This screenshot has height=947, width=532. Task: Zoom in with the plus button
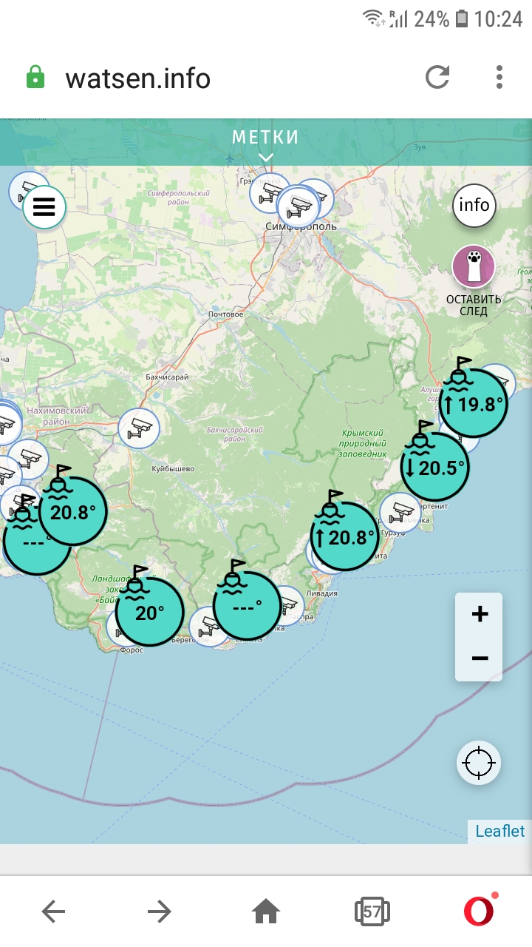pos(479,614)
